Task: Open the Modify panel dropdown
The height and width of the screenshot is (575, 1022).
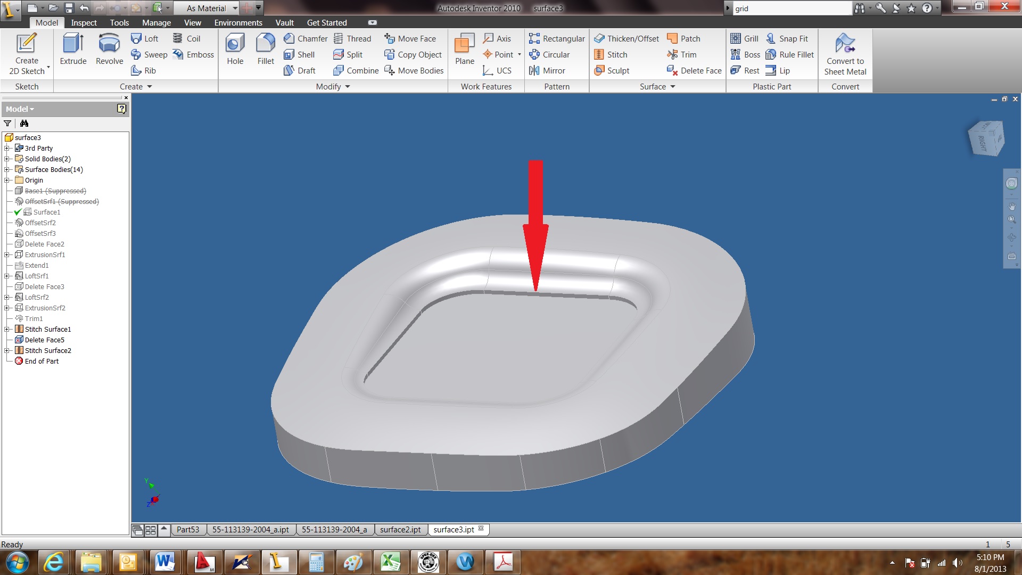Action: pos(333,86)
